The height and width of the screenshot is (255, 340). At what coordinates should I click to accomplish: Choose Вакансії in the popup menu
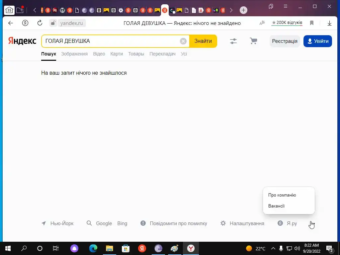pyautogui.click(x=276, y=206)
